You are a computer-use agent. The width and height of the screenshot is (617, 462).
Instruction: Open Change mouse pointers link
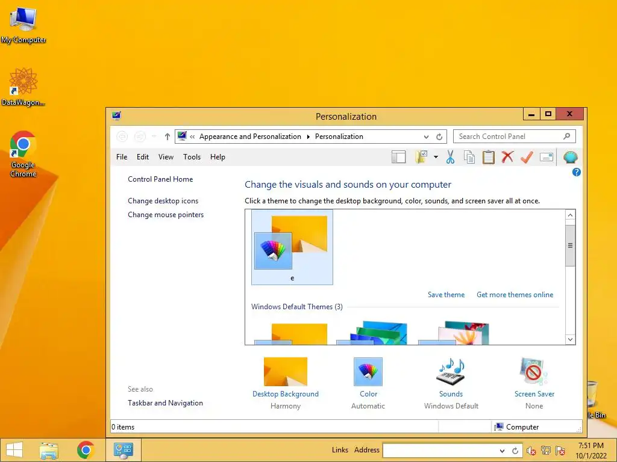(166, 215)
